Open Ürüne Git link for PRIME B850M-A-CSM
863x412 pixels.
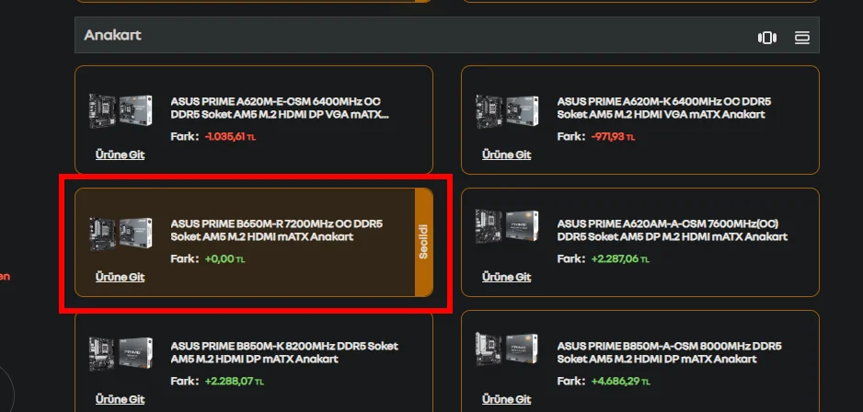point(506,399)
